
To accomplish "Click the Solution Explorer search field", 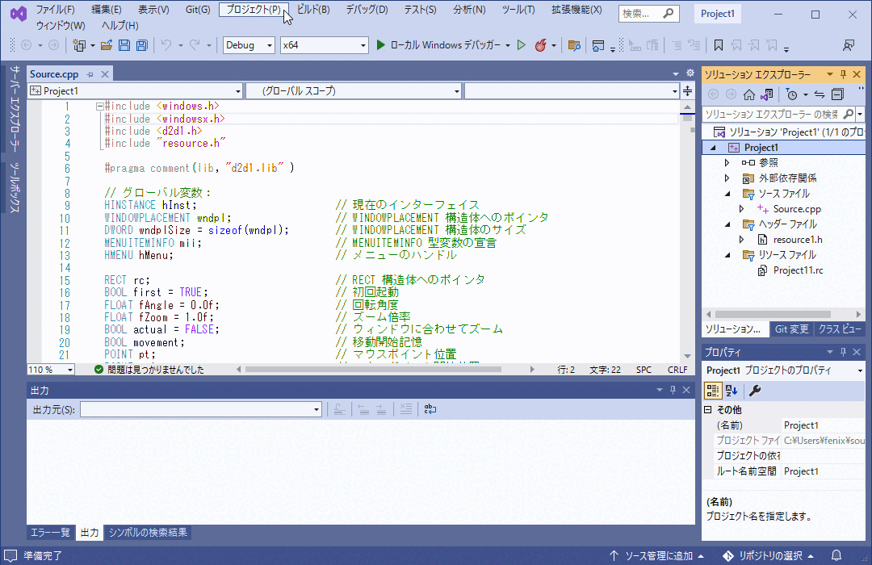I will pos(771,114).
